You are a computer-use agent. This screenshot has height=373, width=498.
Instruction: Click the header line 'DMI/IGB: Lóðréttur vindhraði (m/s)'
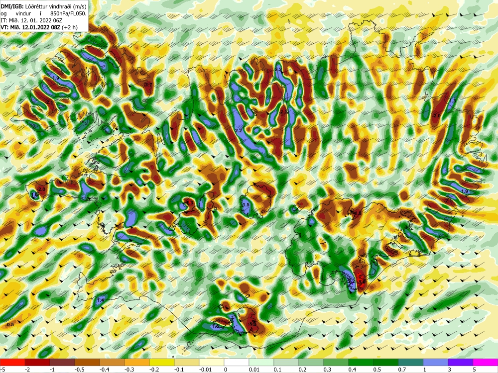(43, 6)
